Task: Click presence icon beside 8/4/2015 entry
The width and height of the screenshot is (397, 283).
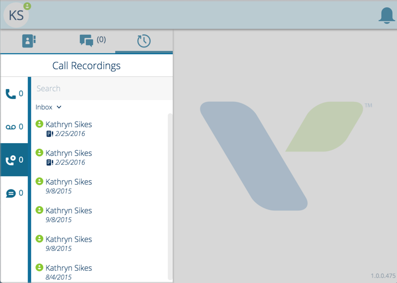Action: (39, 268)
